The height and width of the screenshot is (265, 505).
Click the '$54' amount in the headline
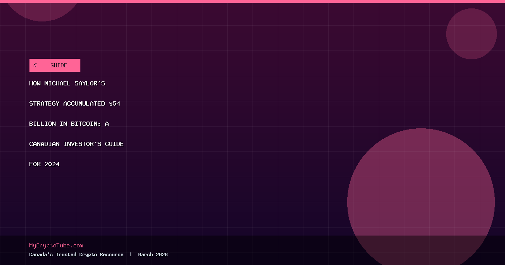pos(114,103)
